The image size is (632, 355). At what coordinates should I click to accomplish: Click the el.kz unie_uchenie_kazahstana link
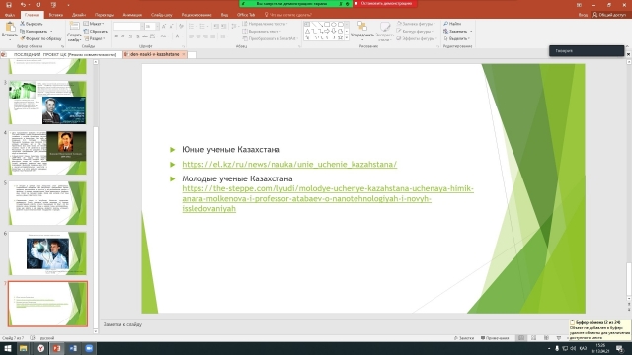[x=289, y=165]
